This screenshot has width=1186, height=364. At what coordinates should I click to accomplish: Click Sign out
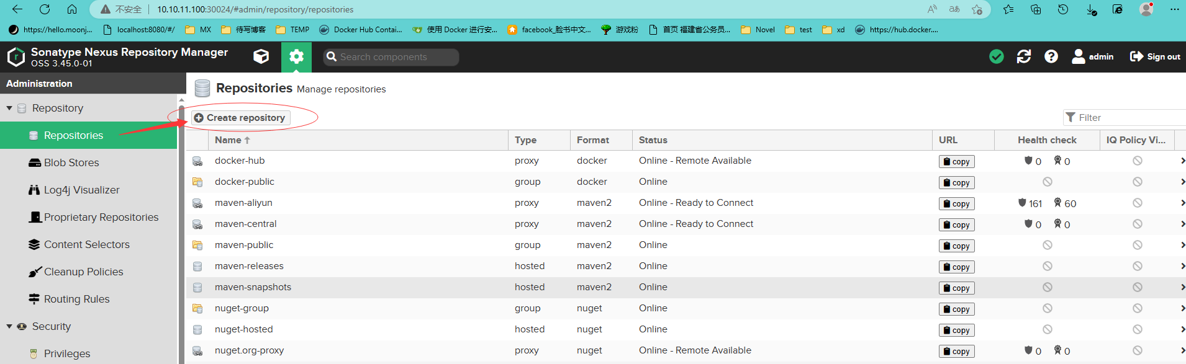[x=1155, y=56]
